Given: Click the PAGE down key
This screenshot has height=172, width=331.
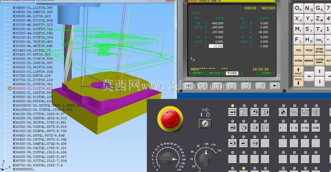Looking at the screenshot, I should 298,81.
